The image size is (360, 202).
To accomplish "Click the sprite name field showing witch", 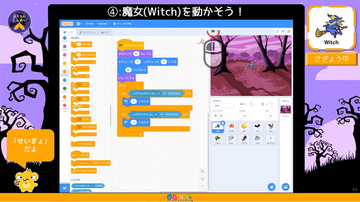I will [224, 106].
